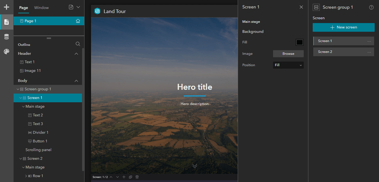Collapse Screen 1 tree node

21,98
